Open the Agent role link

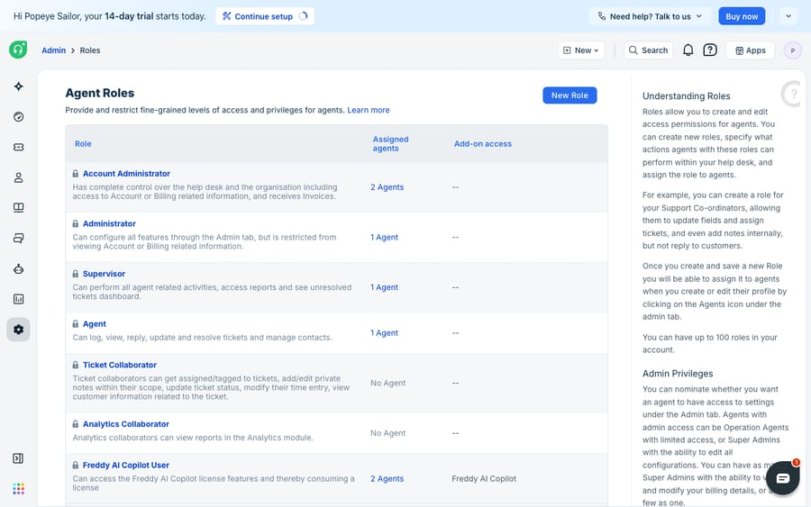click(x=94, y=324)
